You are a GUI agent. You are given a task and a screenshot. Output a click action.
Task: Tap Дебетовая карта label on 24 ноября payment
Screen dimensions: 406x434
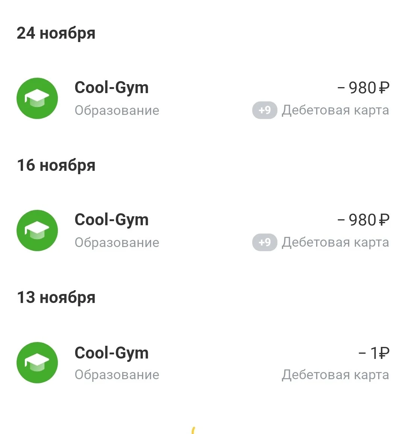click(x=336, y=110)
